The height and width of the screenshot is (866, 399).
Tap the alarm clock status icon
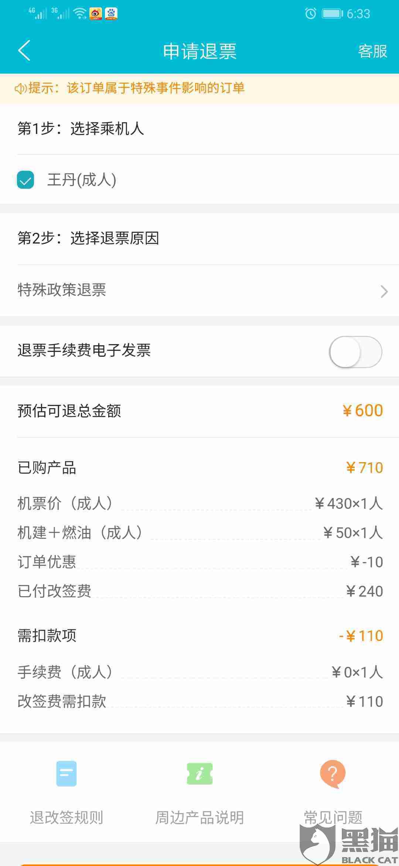(x=310, y=14)
